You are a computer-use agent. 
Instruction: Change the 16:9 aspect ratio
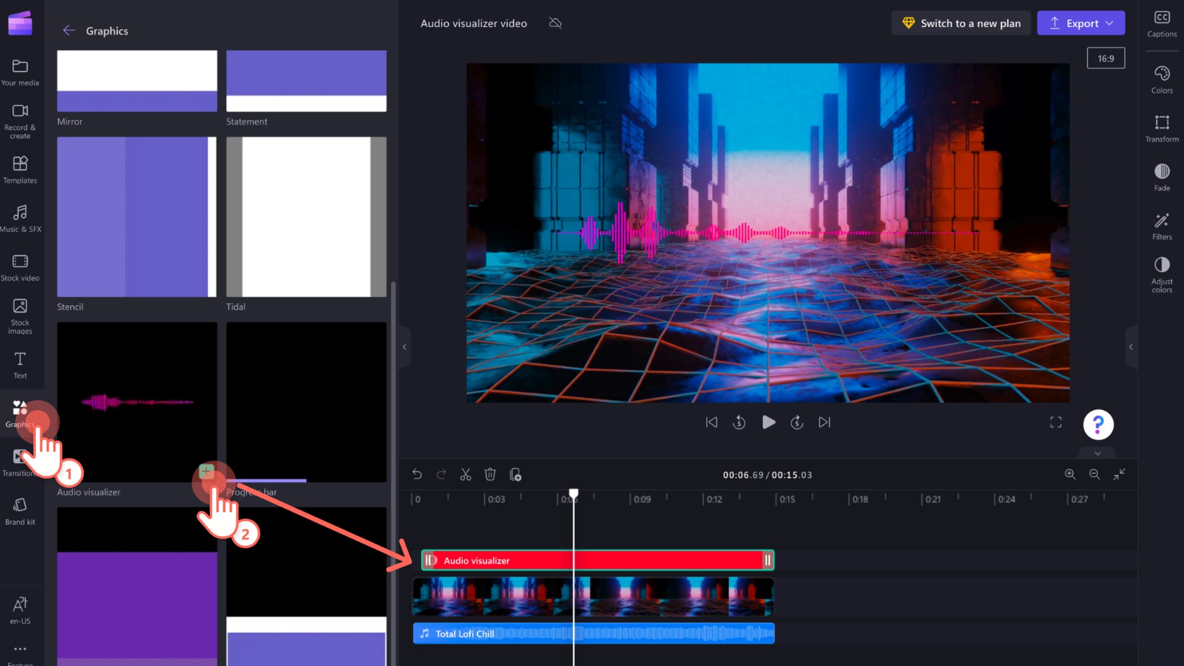(1106, 58)
